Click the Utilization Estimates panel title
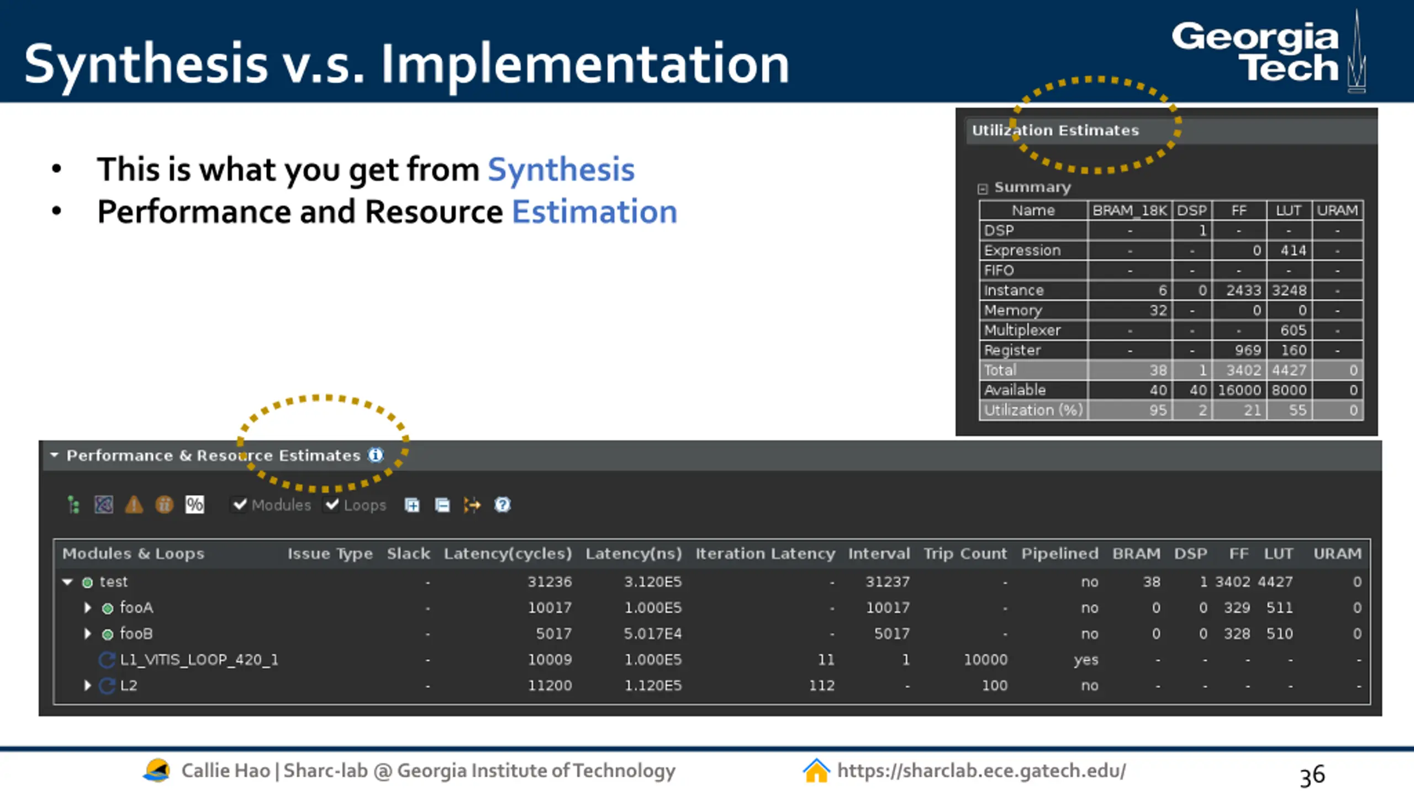Viewport: 1414px width, 795px height. [1055, 130]
